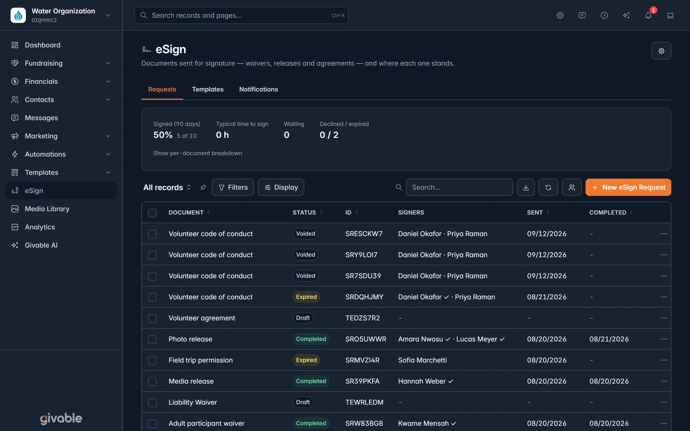Open the Display options button
Image resolution: width=690 pixels, height=431 pixels.
click(281, 187)
